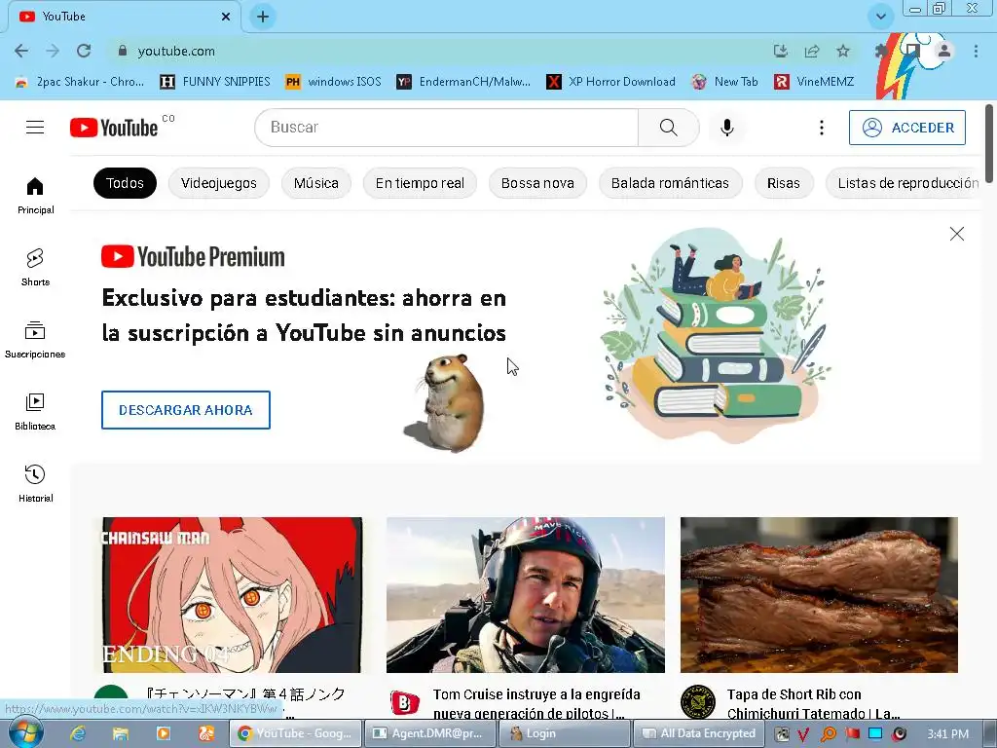Image resolution: width=997 pixels, height=748 pixels.
Task: Open Historial in the sidebar
Action: click(35, 483)
